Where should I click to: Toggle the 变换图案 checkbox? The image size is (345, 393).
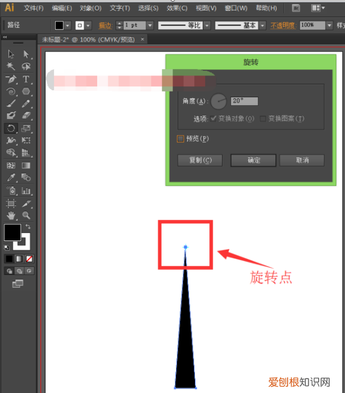[263, 119]
